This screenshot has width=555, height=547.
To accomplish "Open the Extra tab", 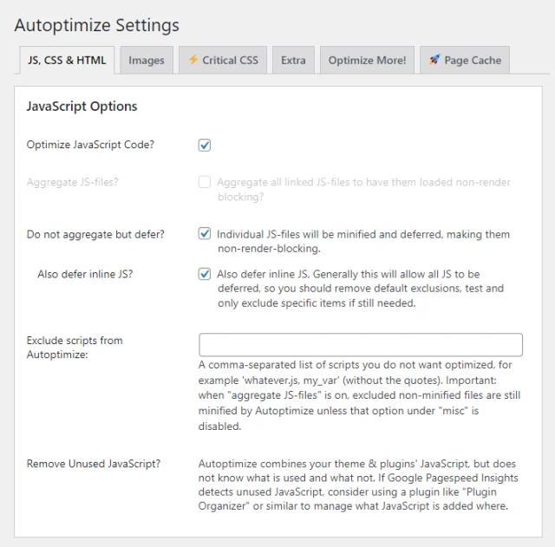I will pyautogui.click(x=293, y=61).
